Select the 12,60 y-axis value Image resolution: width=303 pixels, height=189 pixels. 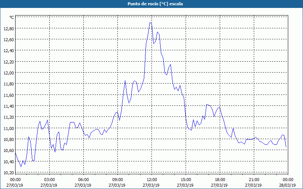point(9,40)
